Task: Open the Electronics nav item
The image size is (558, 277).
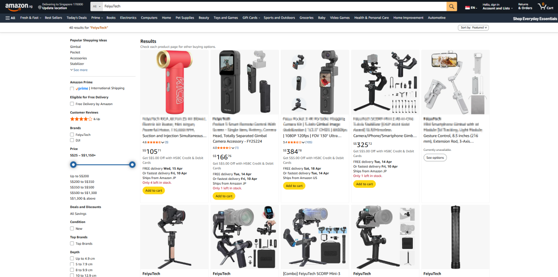Action: (x=128, y=18)
